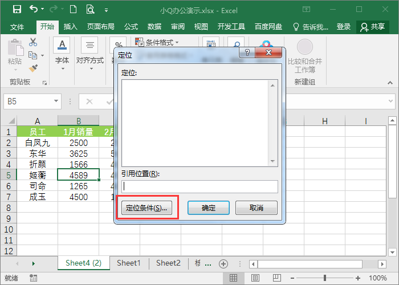Viewport: 399px width, 285px height.
Task: Click the Select All corner triangle
Action: point(11,120)
